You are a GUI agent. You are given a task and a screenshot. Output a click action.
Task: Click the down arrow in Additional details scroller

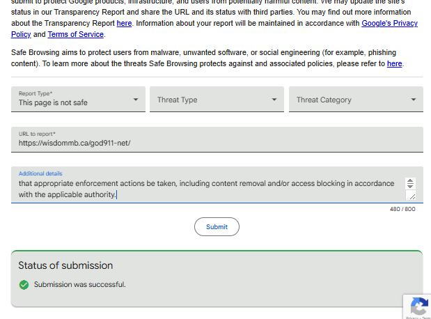410,186
